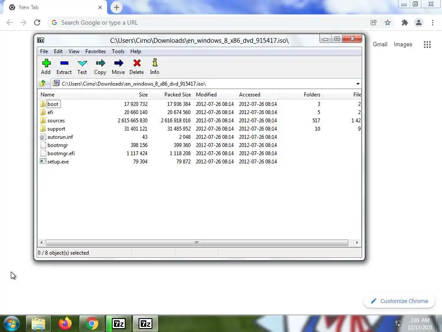Image resolution: width=442 pixels, height=332 pixels.
Task: Open the Help menu
Action: pos(136,51)
